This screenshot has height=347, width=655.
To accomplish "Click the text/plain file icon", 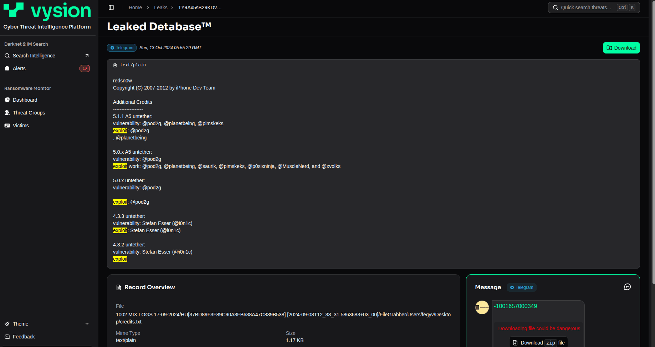I will tap(115, 65).
